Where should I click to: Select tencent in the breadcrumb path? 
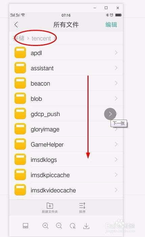[x=41, y=39]
